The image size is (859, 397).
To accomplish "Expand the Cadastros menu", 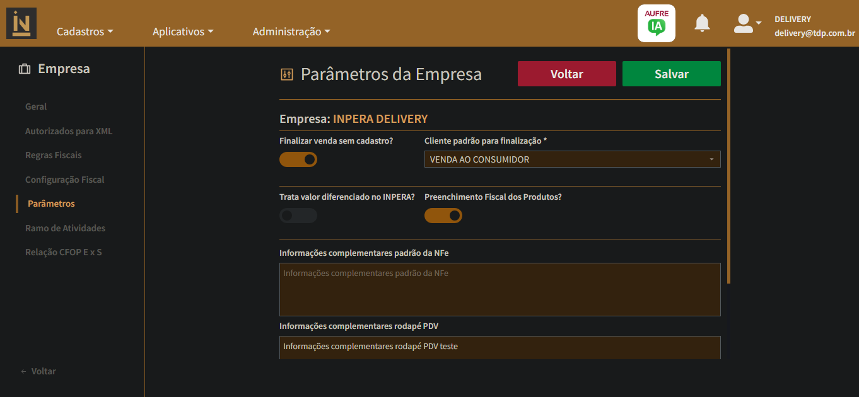I will point(85,32).
